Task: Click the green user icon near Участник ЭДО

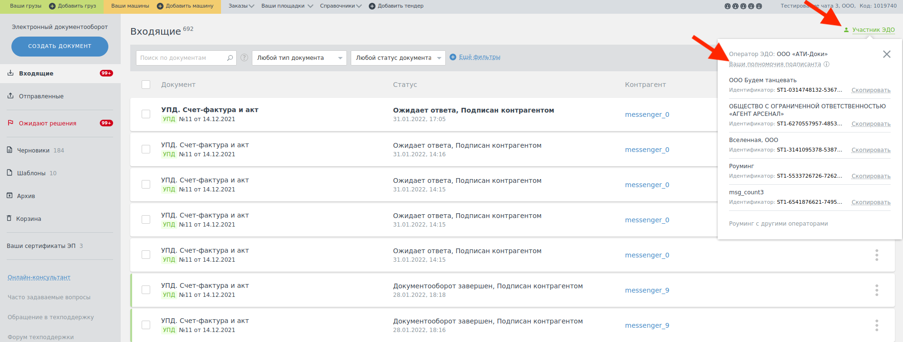Action: tap(846, 30)
